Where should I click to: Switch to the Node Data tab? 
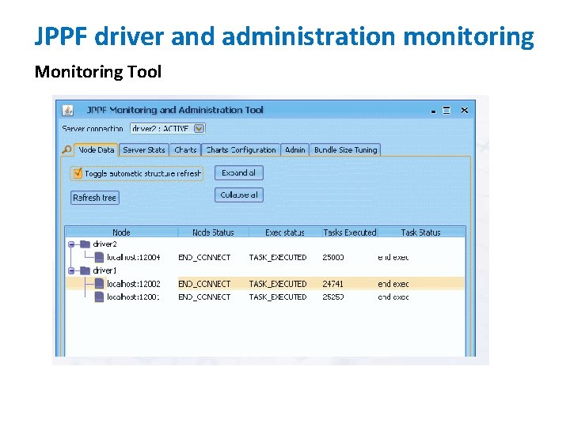(x=96, y=149)
